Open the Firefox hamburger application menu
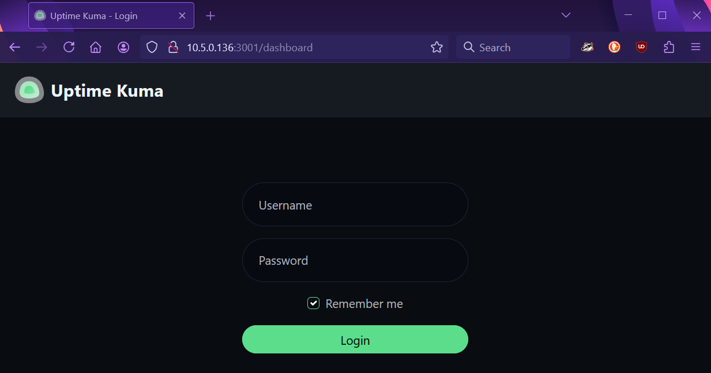711x373 pixels. coord(696,47)
